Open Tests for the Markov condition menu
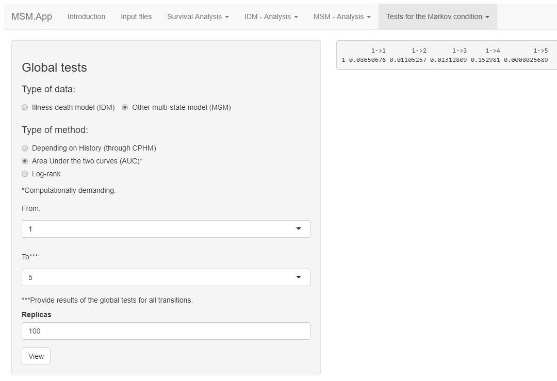 [437, 16]
